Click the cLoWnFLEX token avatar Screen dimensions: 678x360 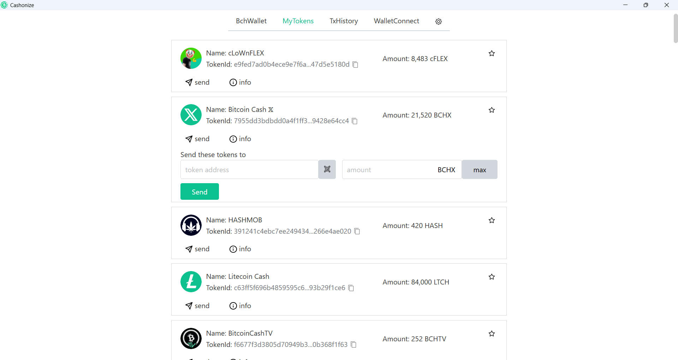191,58
